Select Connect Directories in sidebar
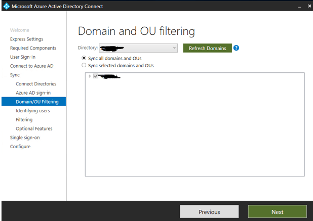This screenshot has width=313, height=221. coord(36,83)
